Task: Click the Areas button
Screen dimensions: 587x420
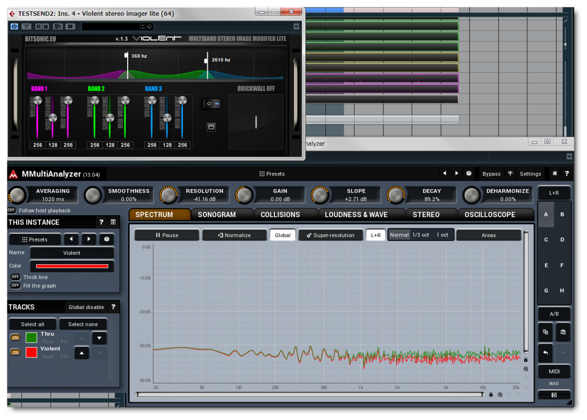Action: [489, 235]
